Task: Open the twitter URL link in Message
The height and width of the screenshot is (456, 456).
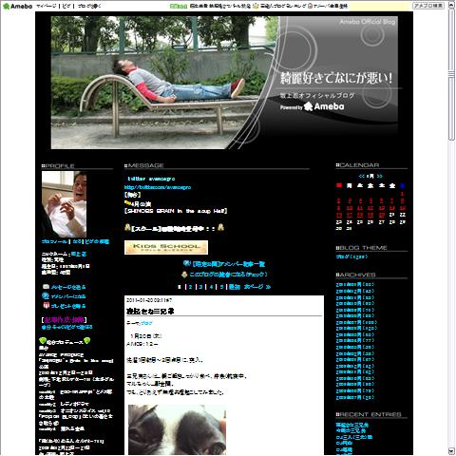Action: click(158, 187)
